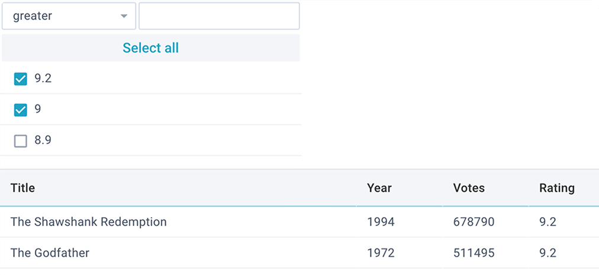Screen dimensions: 599x275
Task: Click the filter value input field
Action: point(219,16)
